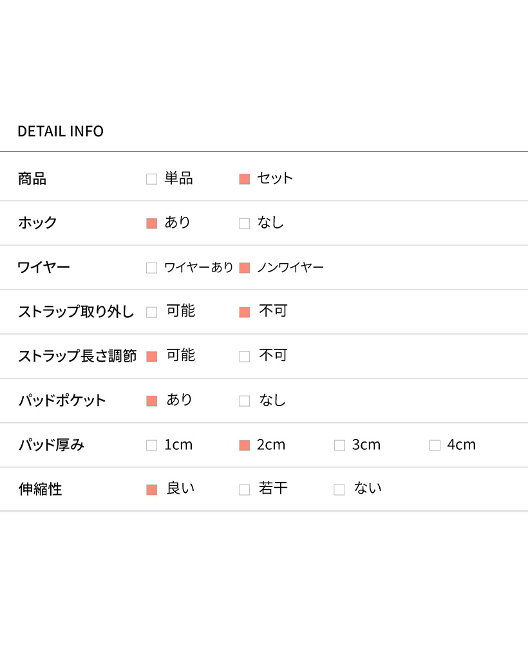The width and height of the screenshot is (528, 659).
Task: Check the 単品 checkbox in 商品 row
Action: 152,179
